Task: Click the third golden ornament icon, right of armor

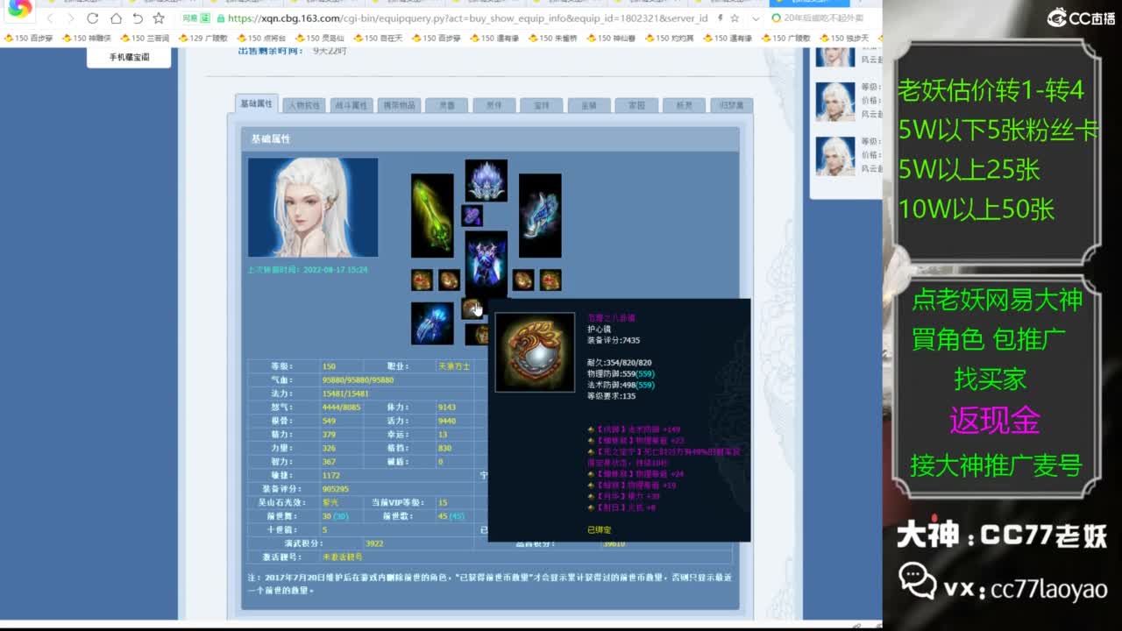Action: tap(523, 280)
